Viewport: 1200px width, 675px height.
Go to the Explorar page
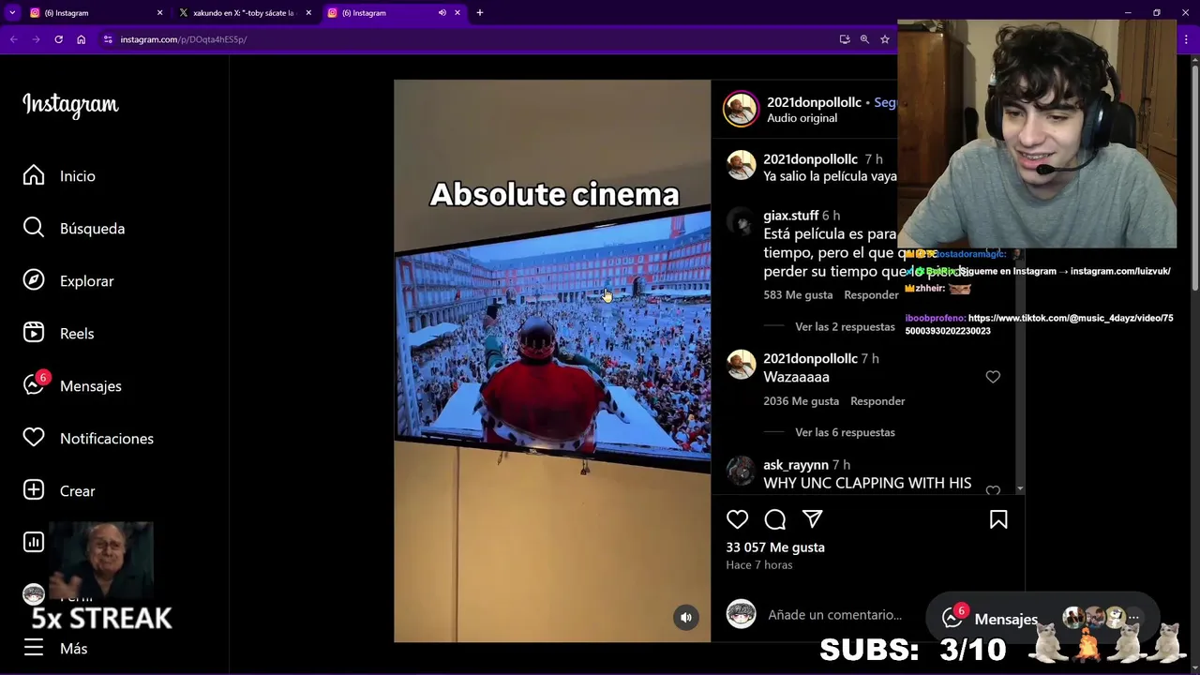tap(68, 281)
